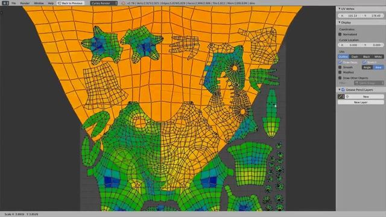The width and height of the screenshot is (386, 217).
Task: Collapse the UV Vertex panel
Action: pos(340,8)
